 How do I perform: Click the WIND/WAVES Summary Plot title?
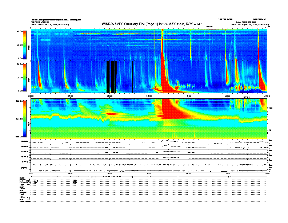tap(152, 24)
